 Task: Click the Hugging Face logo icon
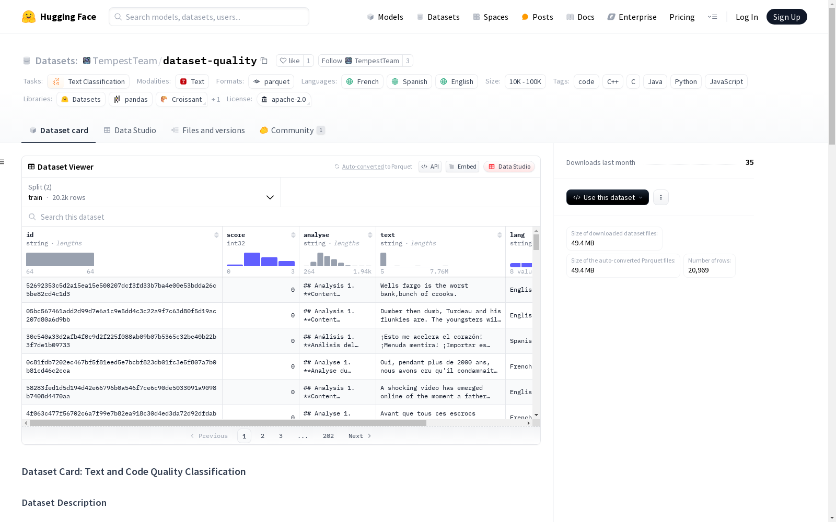29,17
